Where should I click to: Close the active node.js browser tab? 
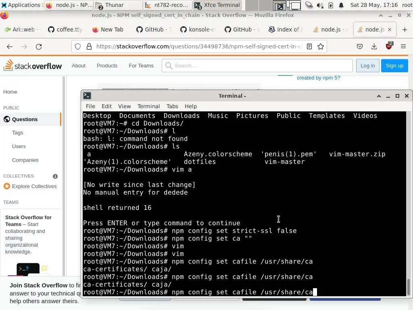tap(390, 29)
